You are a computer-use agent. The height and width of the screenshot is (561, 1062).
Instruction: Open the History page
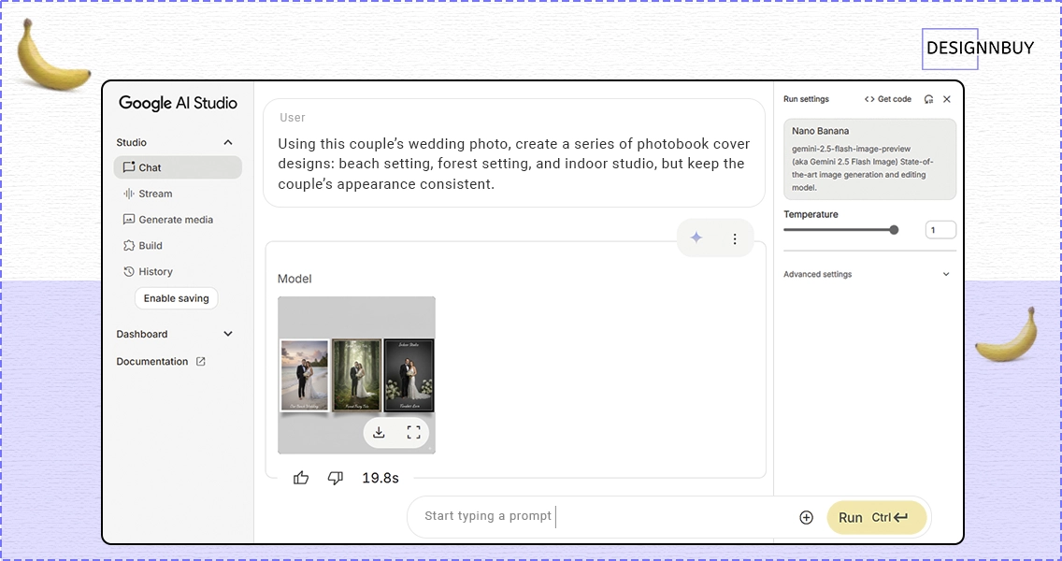(149, 272)
